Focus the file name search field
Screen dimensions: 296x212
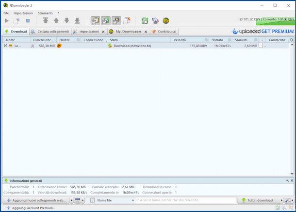point(186,200)
